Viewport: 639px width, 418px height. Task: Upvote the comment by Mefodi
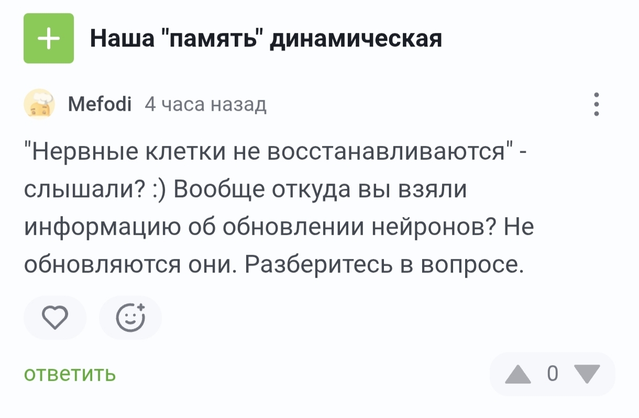coord(517,374)
